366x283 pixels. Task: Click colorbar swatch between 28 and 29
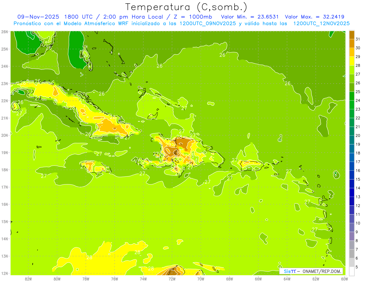tap(352, 61)
